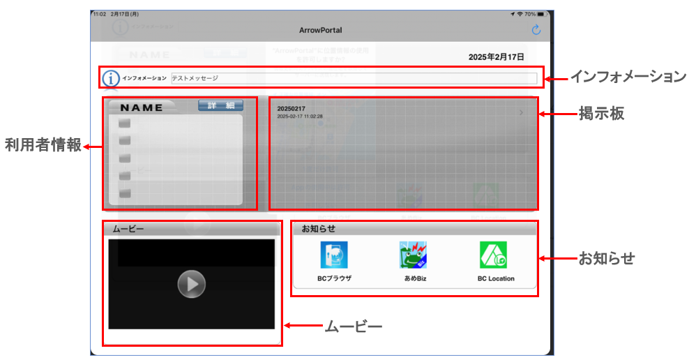The height and width of the screenshot is (360, 696).
Task: Click the blue information circle icon
Action: pos(110,78)
